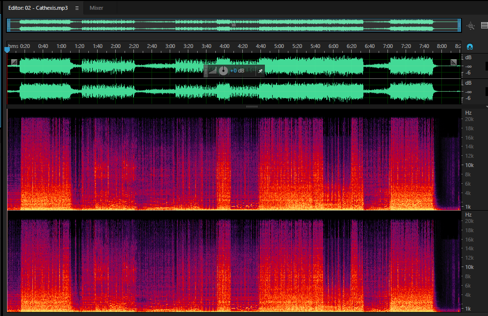Click the HUD move grip left of volume icon
This screenshot has height=316, width=488.
coord(205,71)
